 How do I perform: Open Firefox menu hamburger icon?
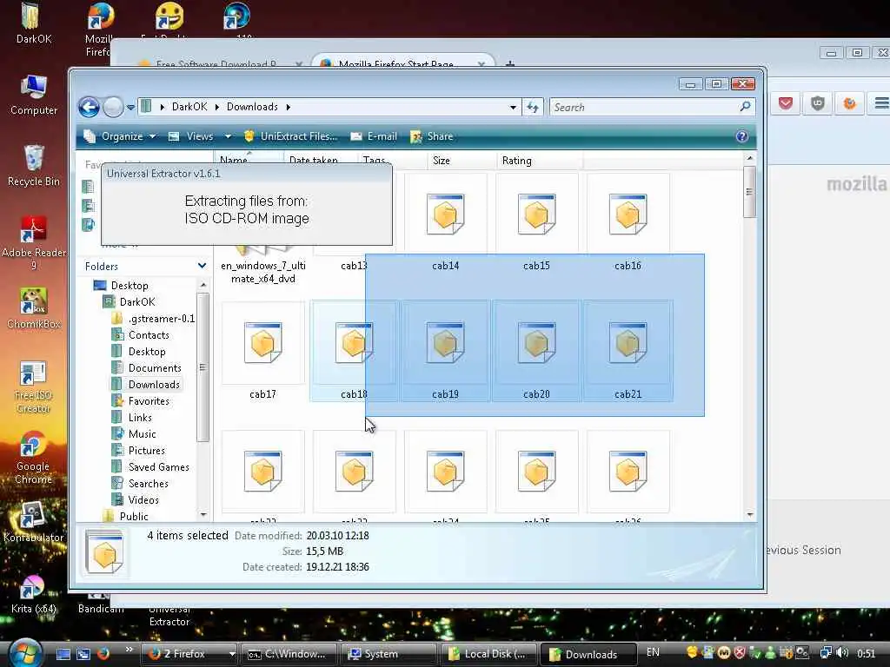881,103
